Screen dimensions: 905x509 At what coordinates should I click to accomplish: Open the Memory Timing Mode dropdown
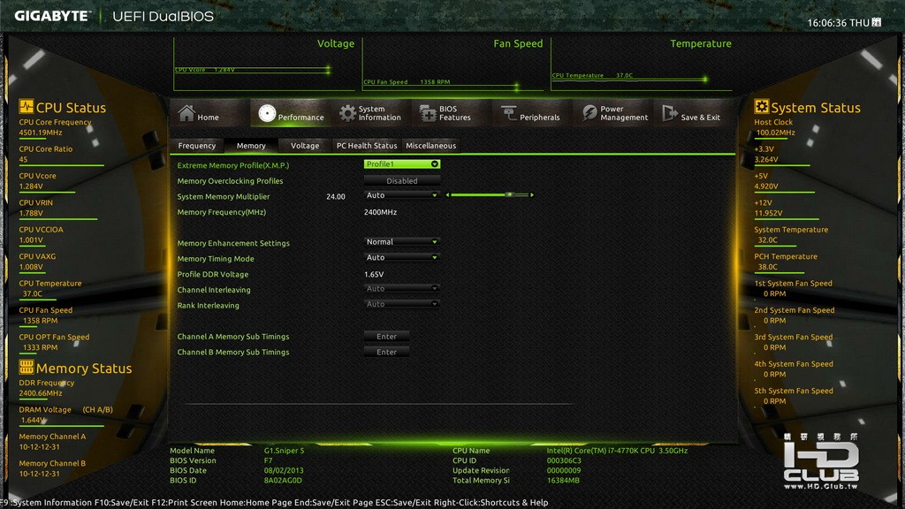402,257
